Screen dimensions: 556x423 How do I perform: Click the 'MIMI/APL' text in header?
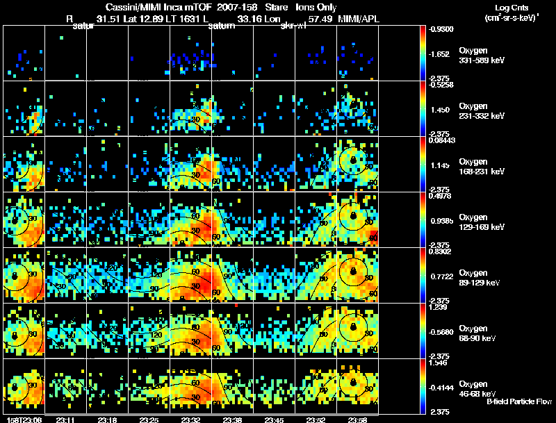pyautogui.click(x=359, y=19)
